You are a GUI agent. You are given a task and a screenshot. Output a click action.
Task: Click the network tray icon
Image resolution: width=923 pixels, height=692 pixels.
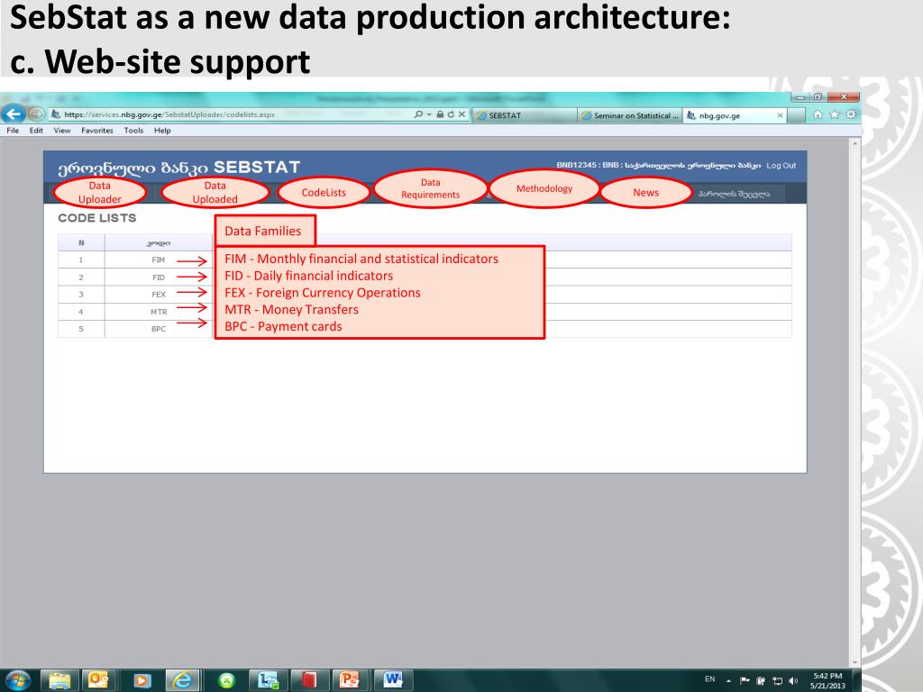pos(777,681)
